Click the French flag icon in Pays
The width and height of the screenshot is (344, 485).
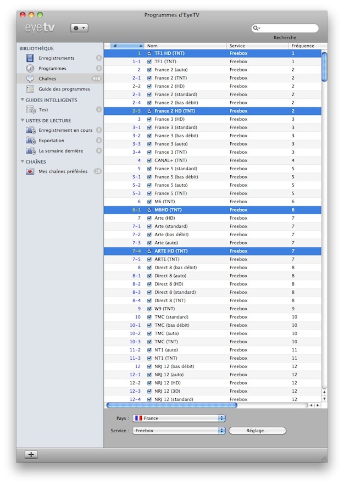(x=138, y=418)
